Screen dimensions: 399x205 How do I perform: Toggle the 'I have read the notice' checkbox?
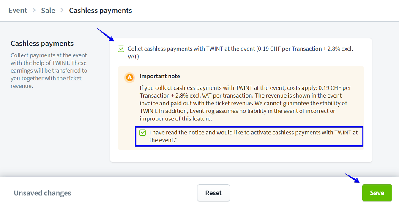tap(143, 133)
